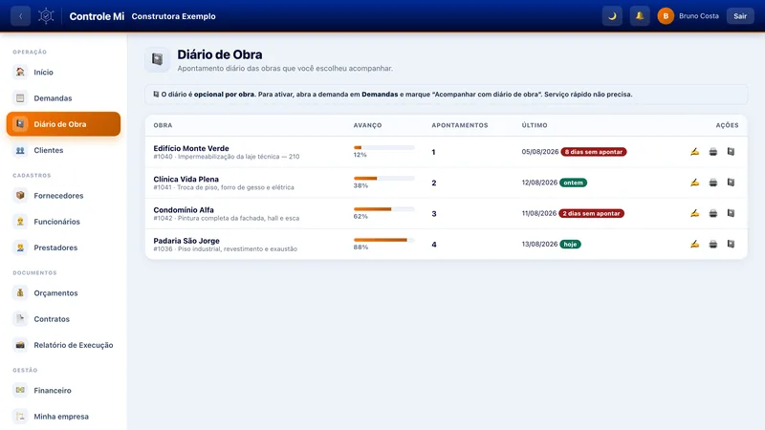The width and height of the screenshot is (765, 430).
Task: Open Bruno Costa profile name
Action: pos(699,16)
